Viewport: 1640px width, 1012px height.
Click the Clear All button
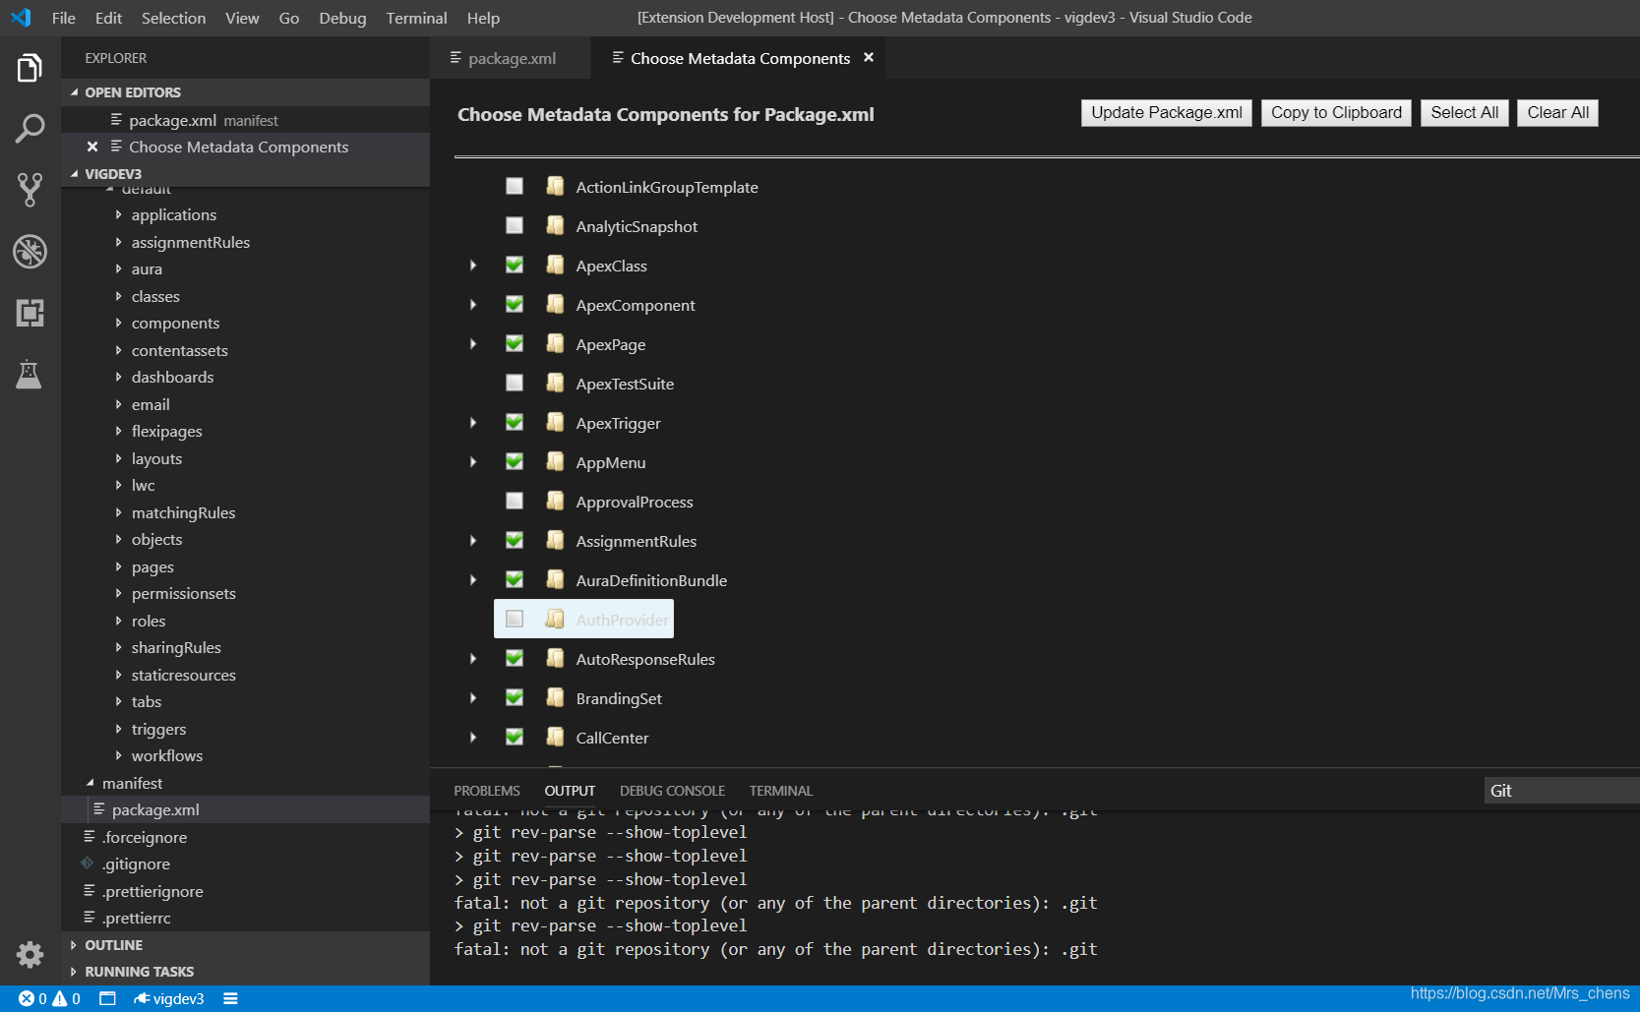[1557, 112]
